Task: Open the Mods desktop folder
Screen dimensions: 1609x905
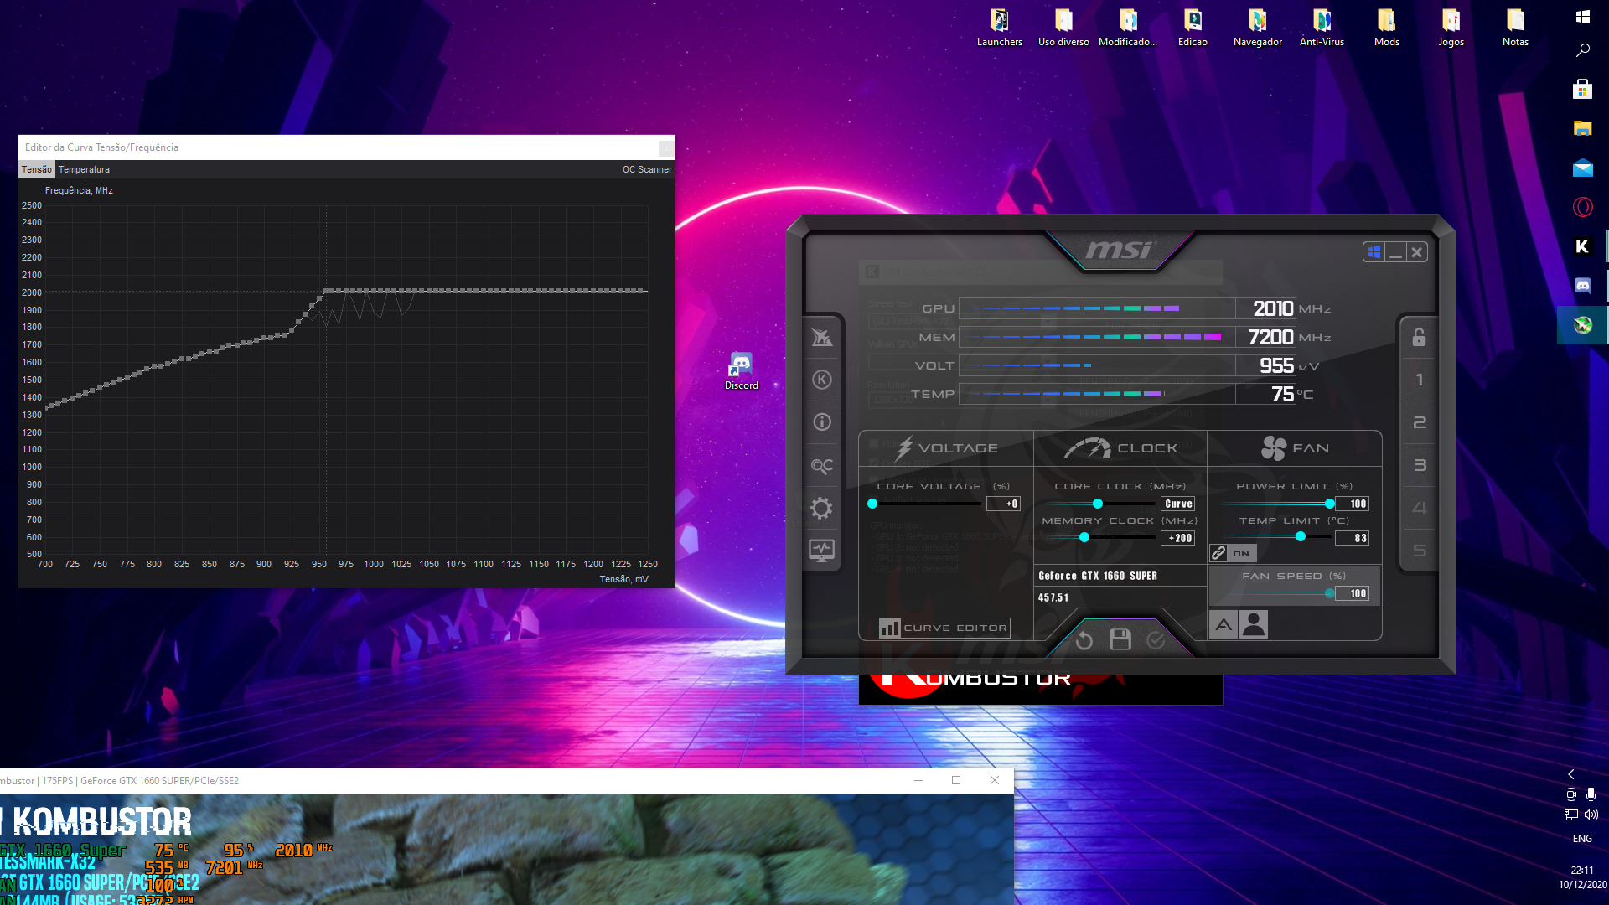Action: (1387, 28)
